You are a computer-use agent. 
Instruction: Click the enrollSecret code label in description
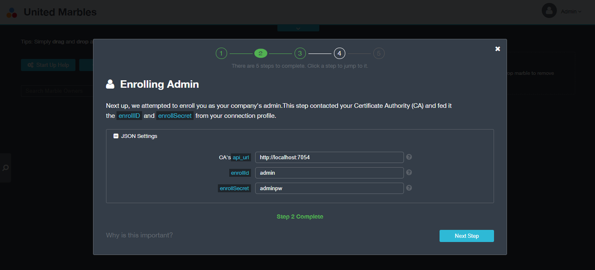pyautogui.click(x=175, y=116)
